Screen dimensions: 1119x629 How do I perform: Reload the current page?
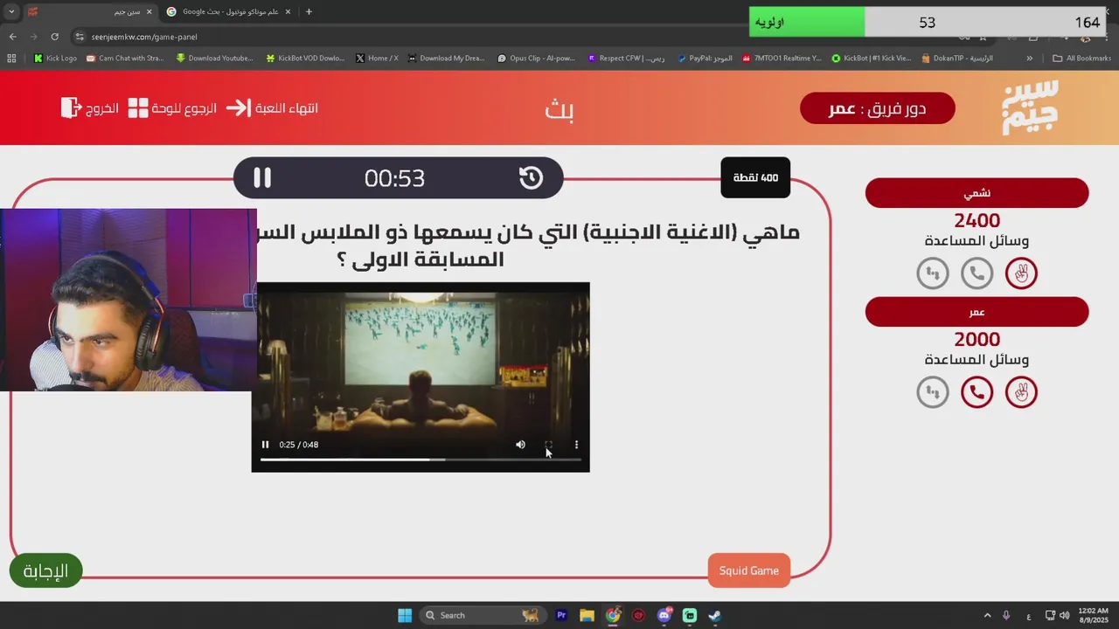tap(54, 37)
